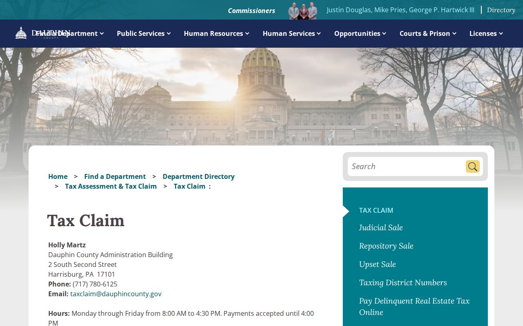
Task: Open Upset Sale sidebar item
Action: 378,264
